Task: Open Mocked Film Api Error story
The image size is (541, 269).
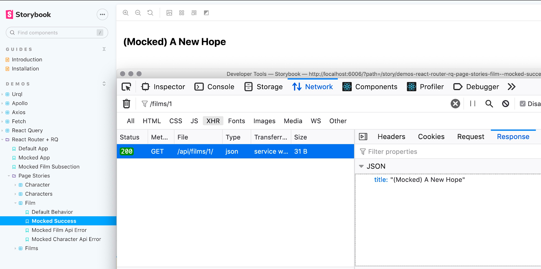Action: tap(59, 230)
